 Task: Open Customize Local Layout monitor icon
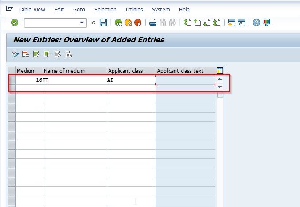click(x=266, y=23)
